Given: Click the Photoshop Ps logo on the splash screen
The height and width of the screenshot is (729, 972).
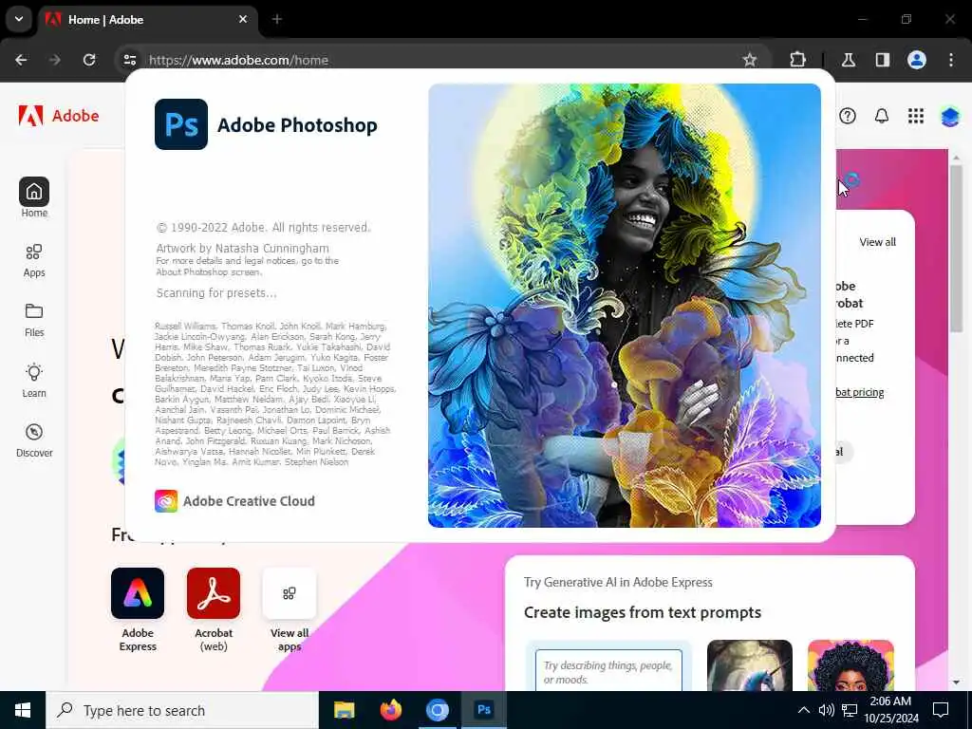Looking at the screenshot, I should (x=181, y=124).
